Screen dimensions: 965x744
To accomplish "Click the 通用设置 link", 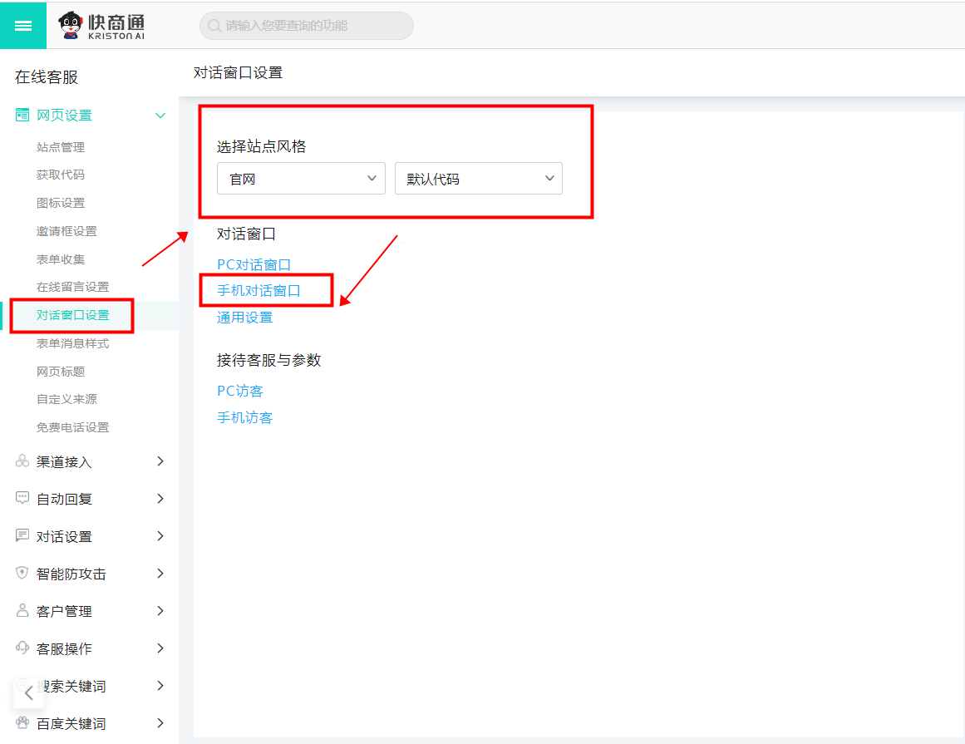I will [x=244, y=318].
